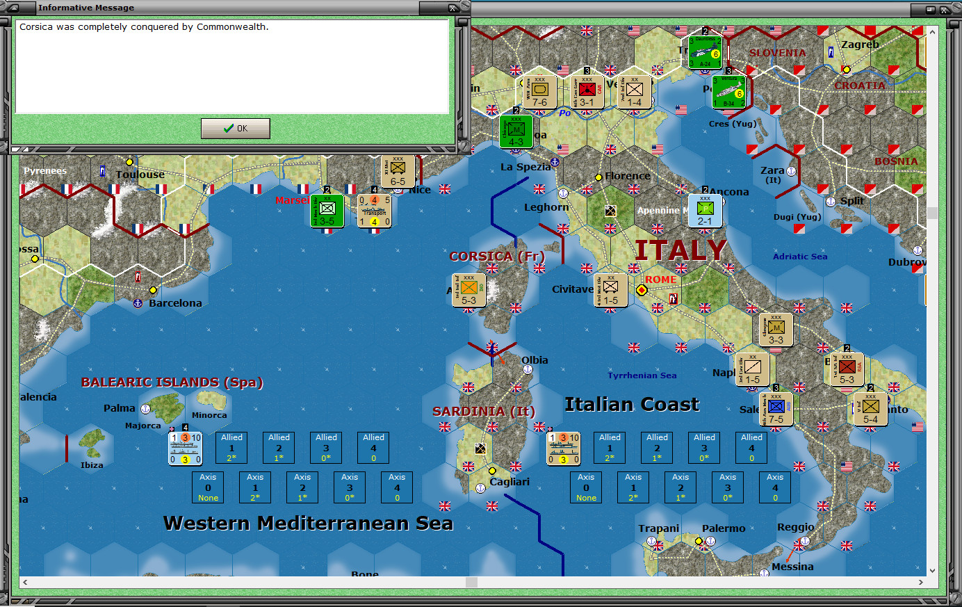
Task: Click the fortress icon near Toulouse
Action: 102,170
